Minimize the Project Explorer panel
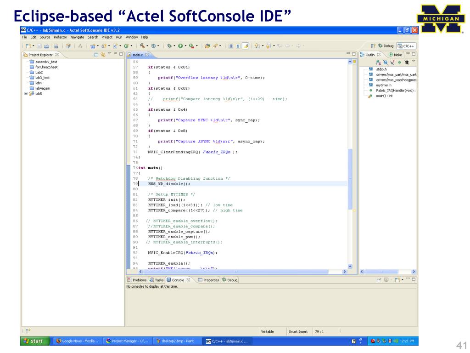 [115, 54]
